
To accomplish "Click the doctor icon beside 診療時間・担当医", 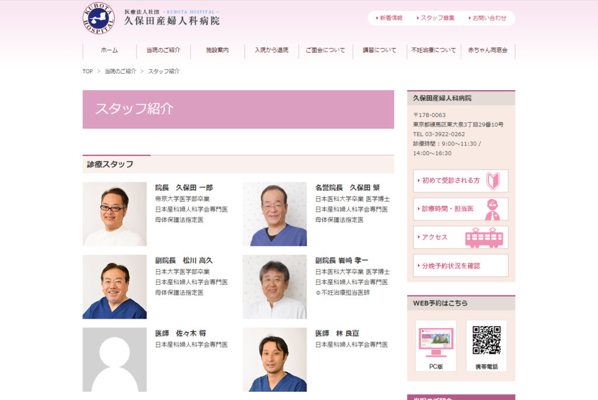I will (x=492, y=209).
